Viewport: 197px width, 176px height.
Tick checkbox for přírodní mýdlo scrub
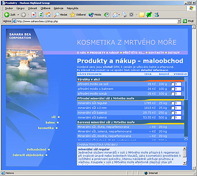coord(173,94)
